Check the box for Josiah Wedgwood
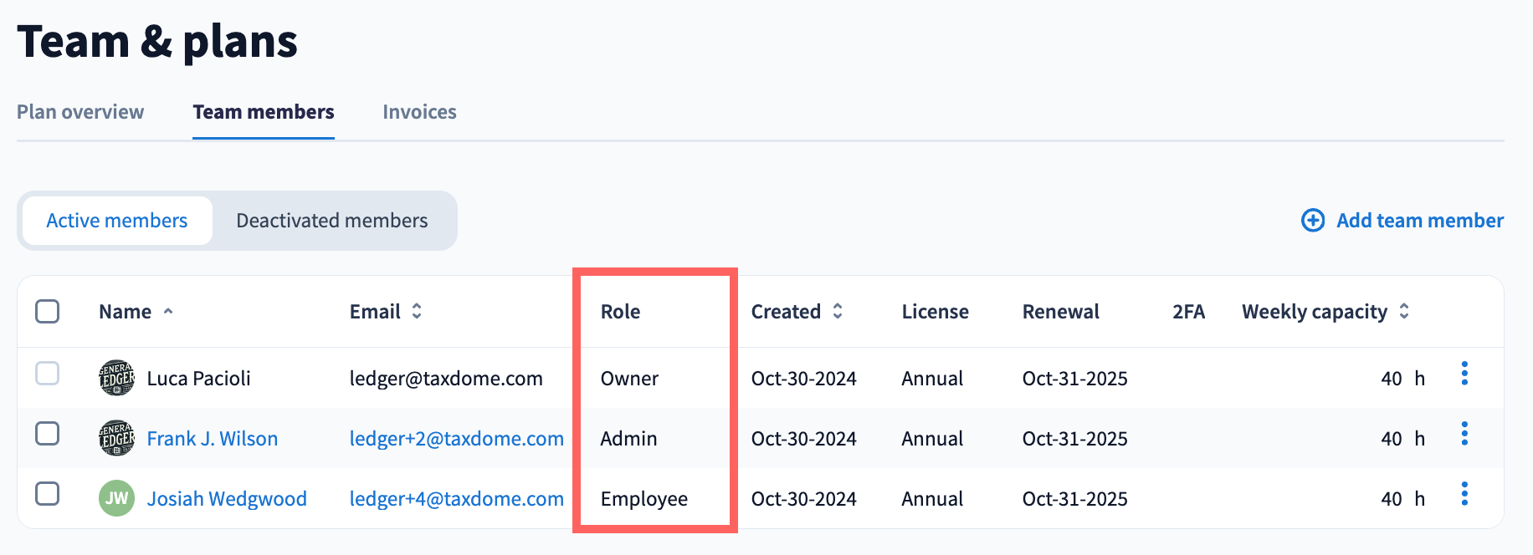This screenshot has width=1533, height=555. point(48,494)
